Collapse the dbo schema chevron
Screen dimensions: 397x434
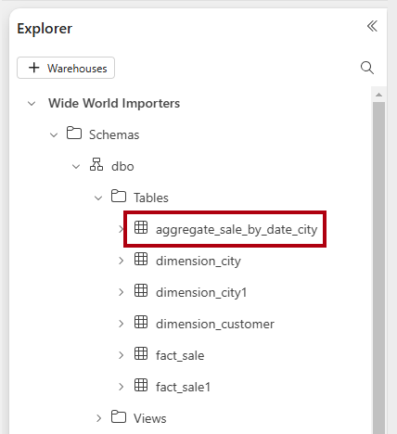pyautogui.click(x=76, y=167)
